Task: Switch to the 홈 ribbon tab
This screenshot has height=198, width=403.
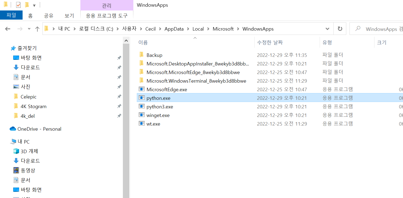Action: (x=30, y=16)
